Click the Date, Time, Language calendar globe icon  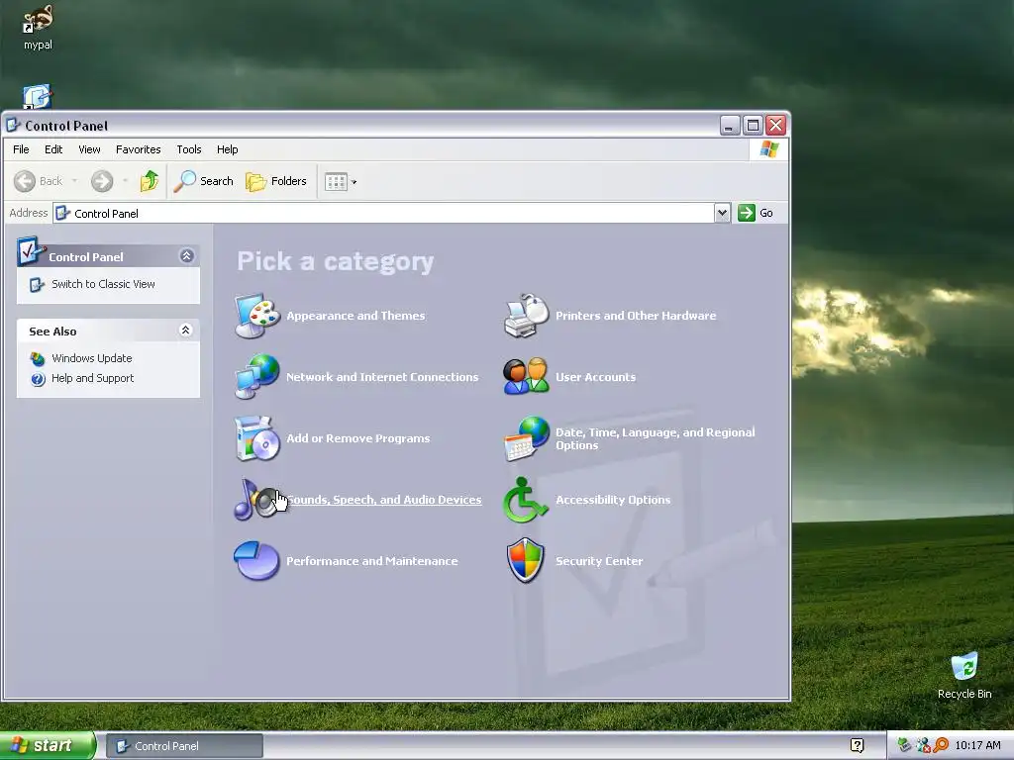(x=526, y=438)
